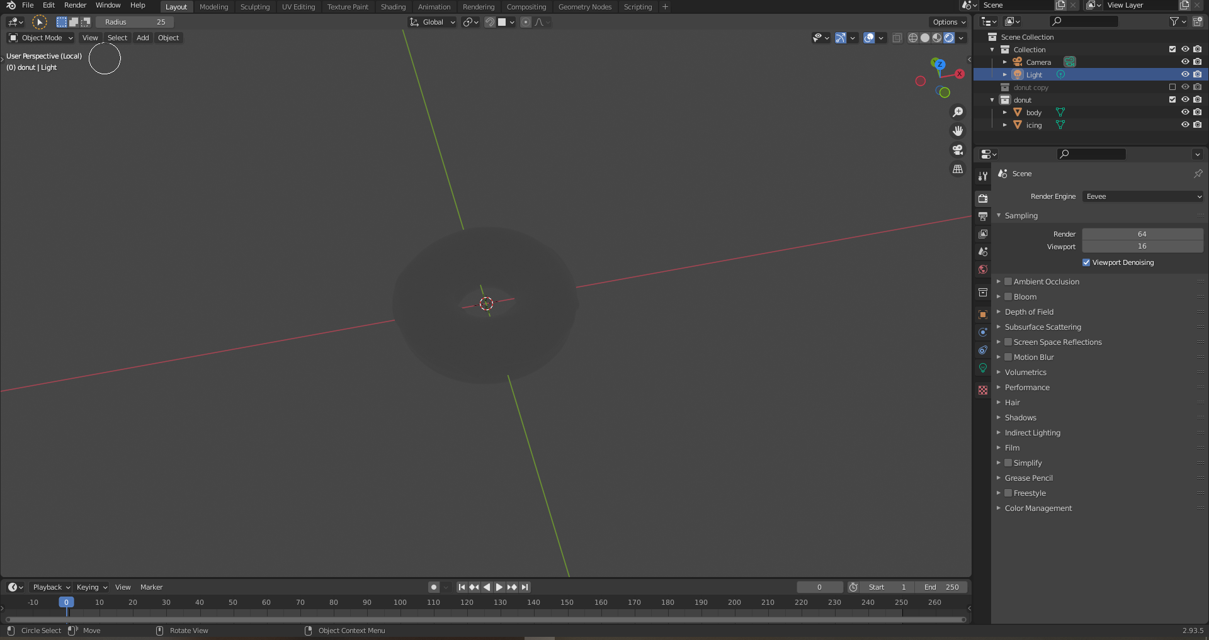
Task: Open Texture properties checker icon
Action: (x=983, y=390)
